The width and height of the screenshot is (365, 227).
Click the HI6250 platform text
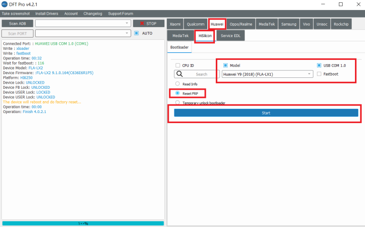coord(26,78)
